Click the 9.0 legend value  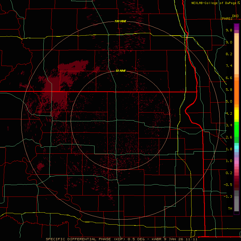click(229, 42)
